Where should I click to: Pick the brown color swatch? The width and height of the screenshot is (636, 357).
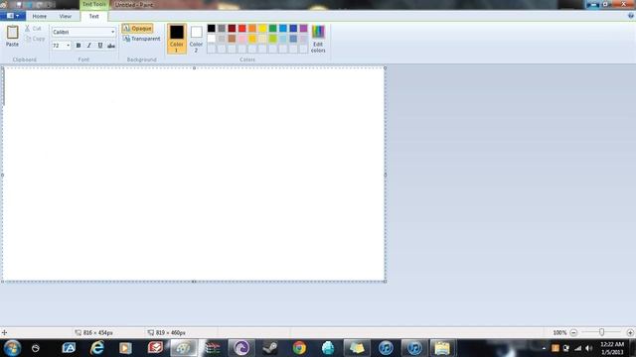click(x=232, y=39)
